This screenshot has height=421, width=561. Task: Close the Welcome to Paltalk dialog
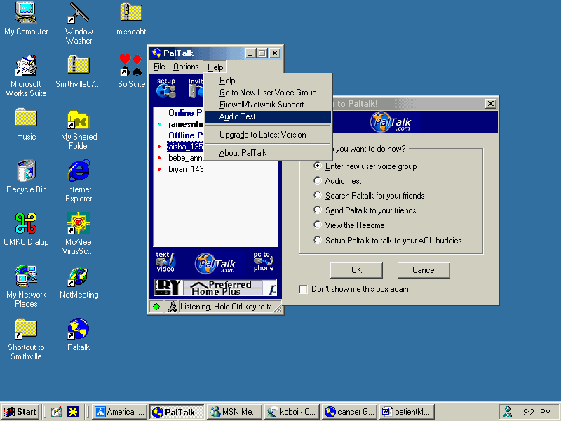click(490, 104)
